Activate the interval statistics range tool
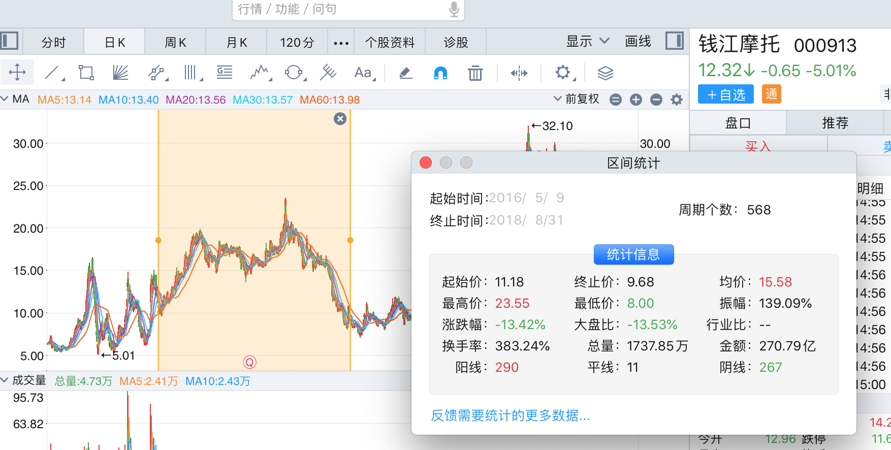 point(519,73)
